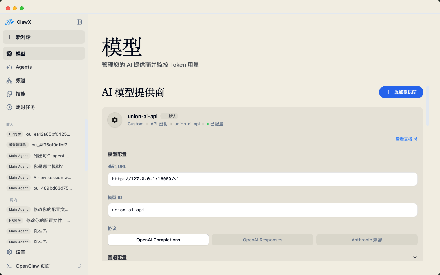Viewport: 440px width, 275px height.
Task: Open 设置 in the sidebar
Action: [x=44, y=252]
